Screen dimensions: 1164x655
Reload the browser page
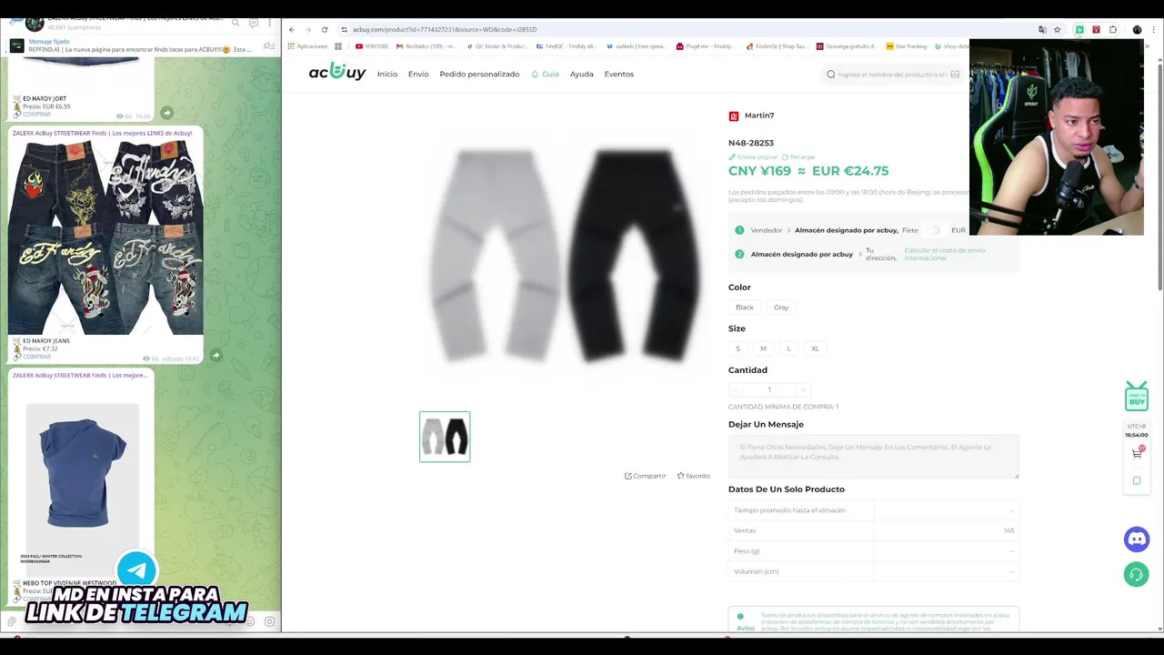pyautogui.click(x=325, y=29)
